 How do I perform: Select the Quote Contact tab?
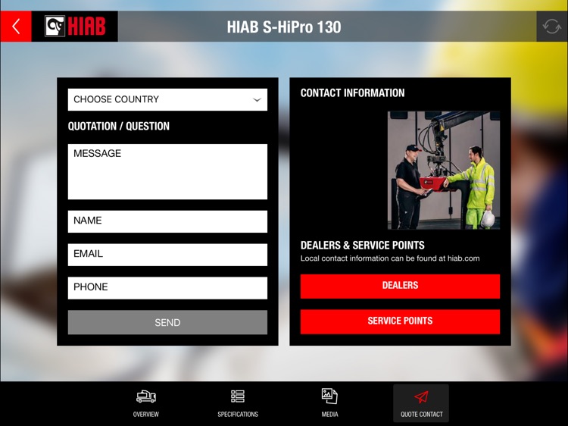pyautogui.click(x=421, y=403)
